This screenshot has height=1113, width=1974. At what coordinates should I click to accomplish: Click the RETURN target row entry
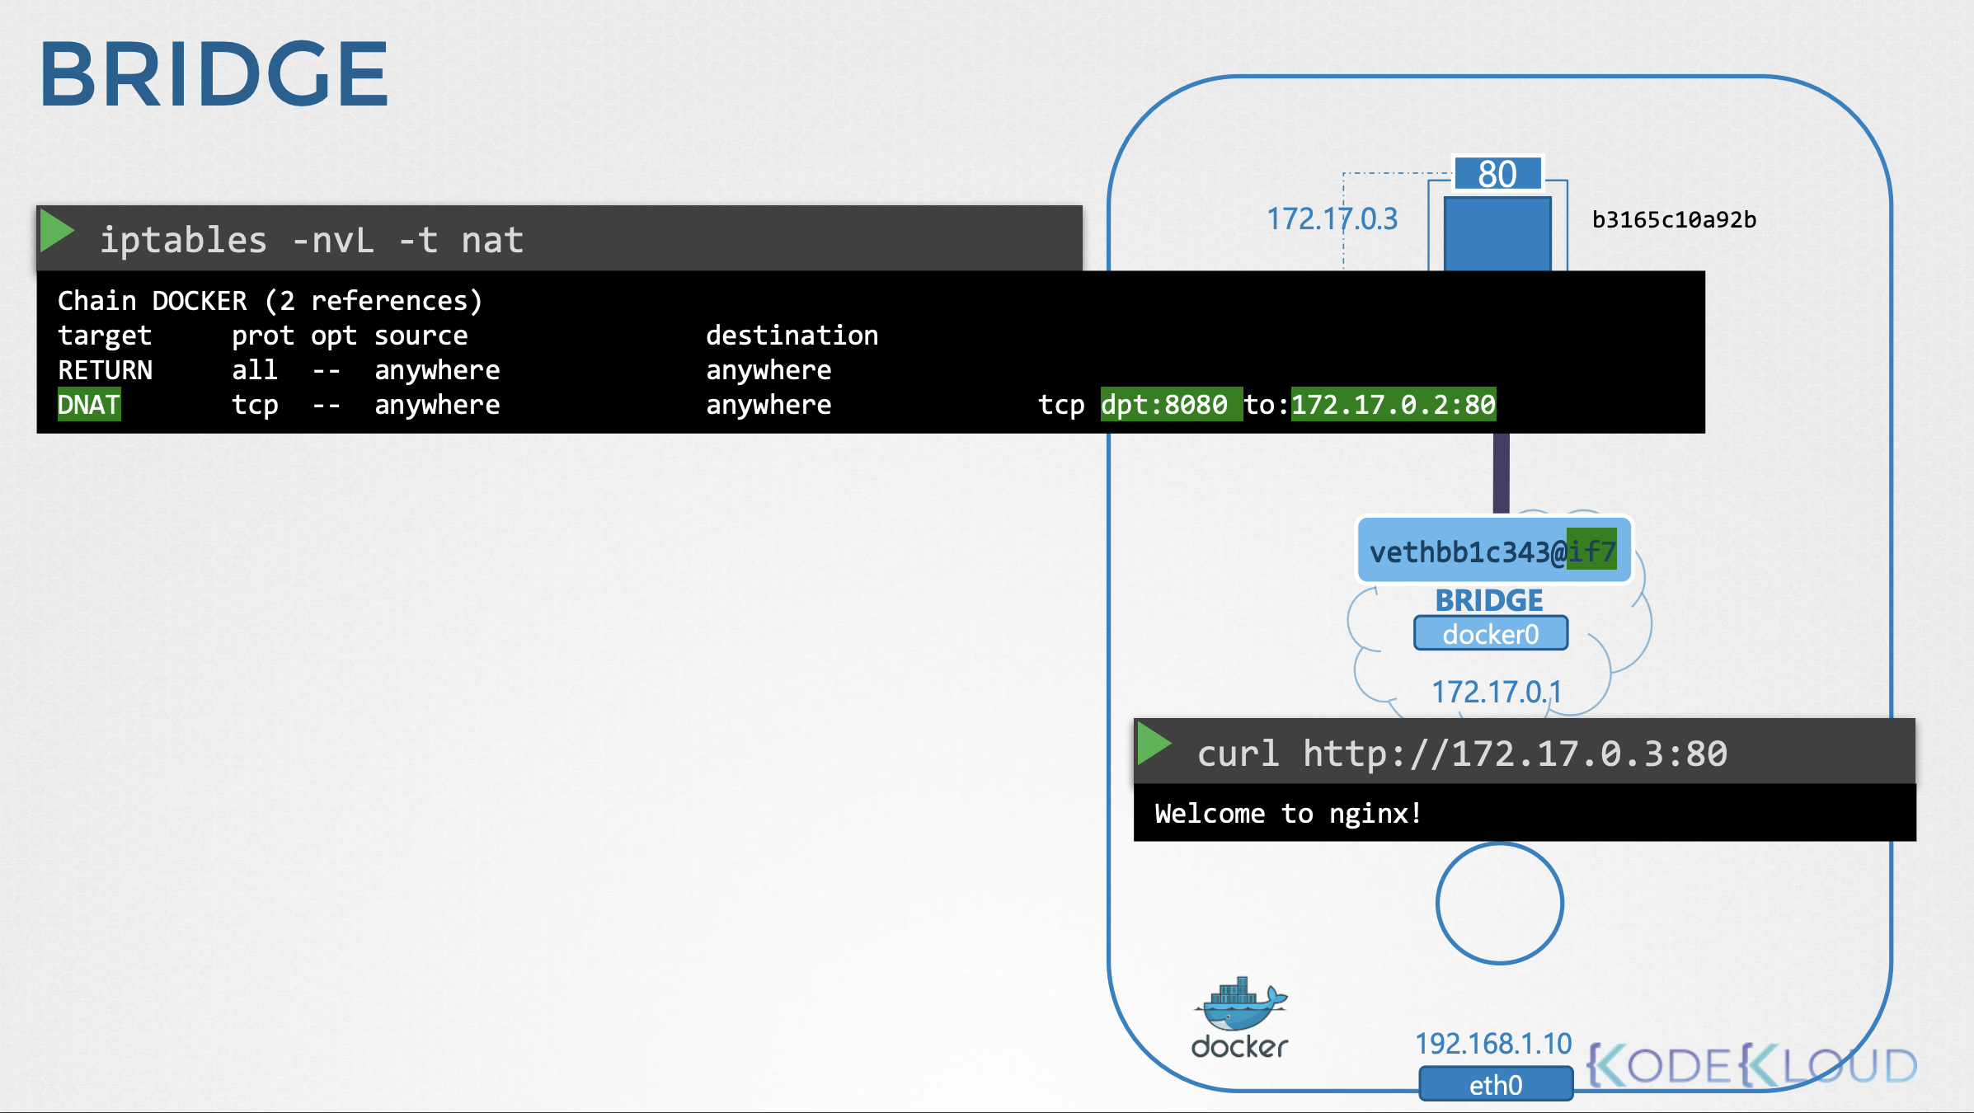(106, 370)
